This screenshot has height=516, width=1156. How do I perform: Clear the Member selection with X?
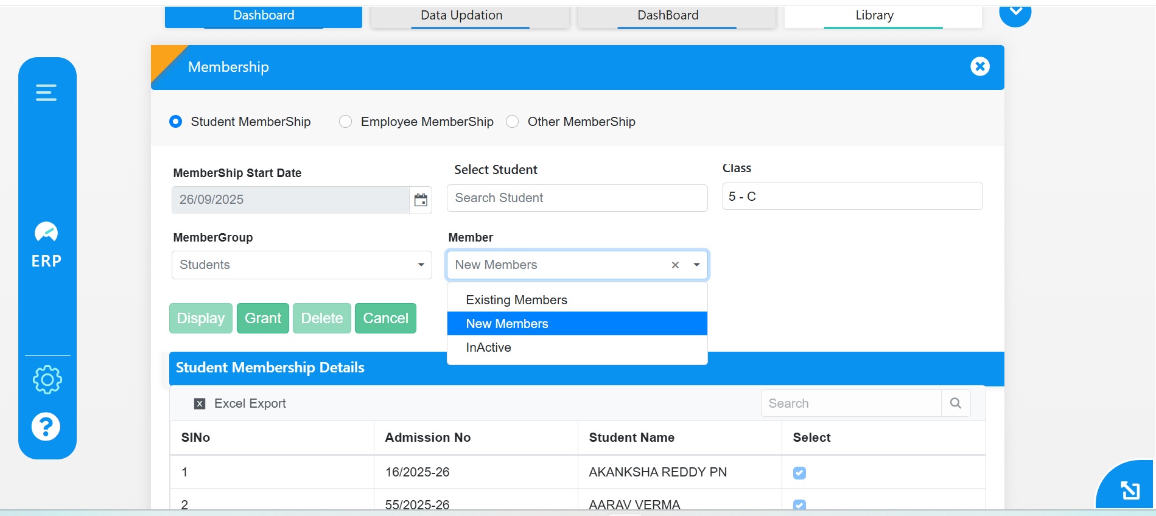675,265
